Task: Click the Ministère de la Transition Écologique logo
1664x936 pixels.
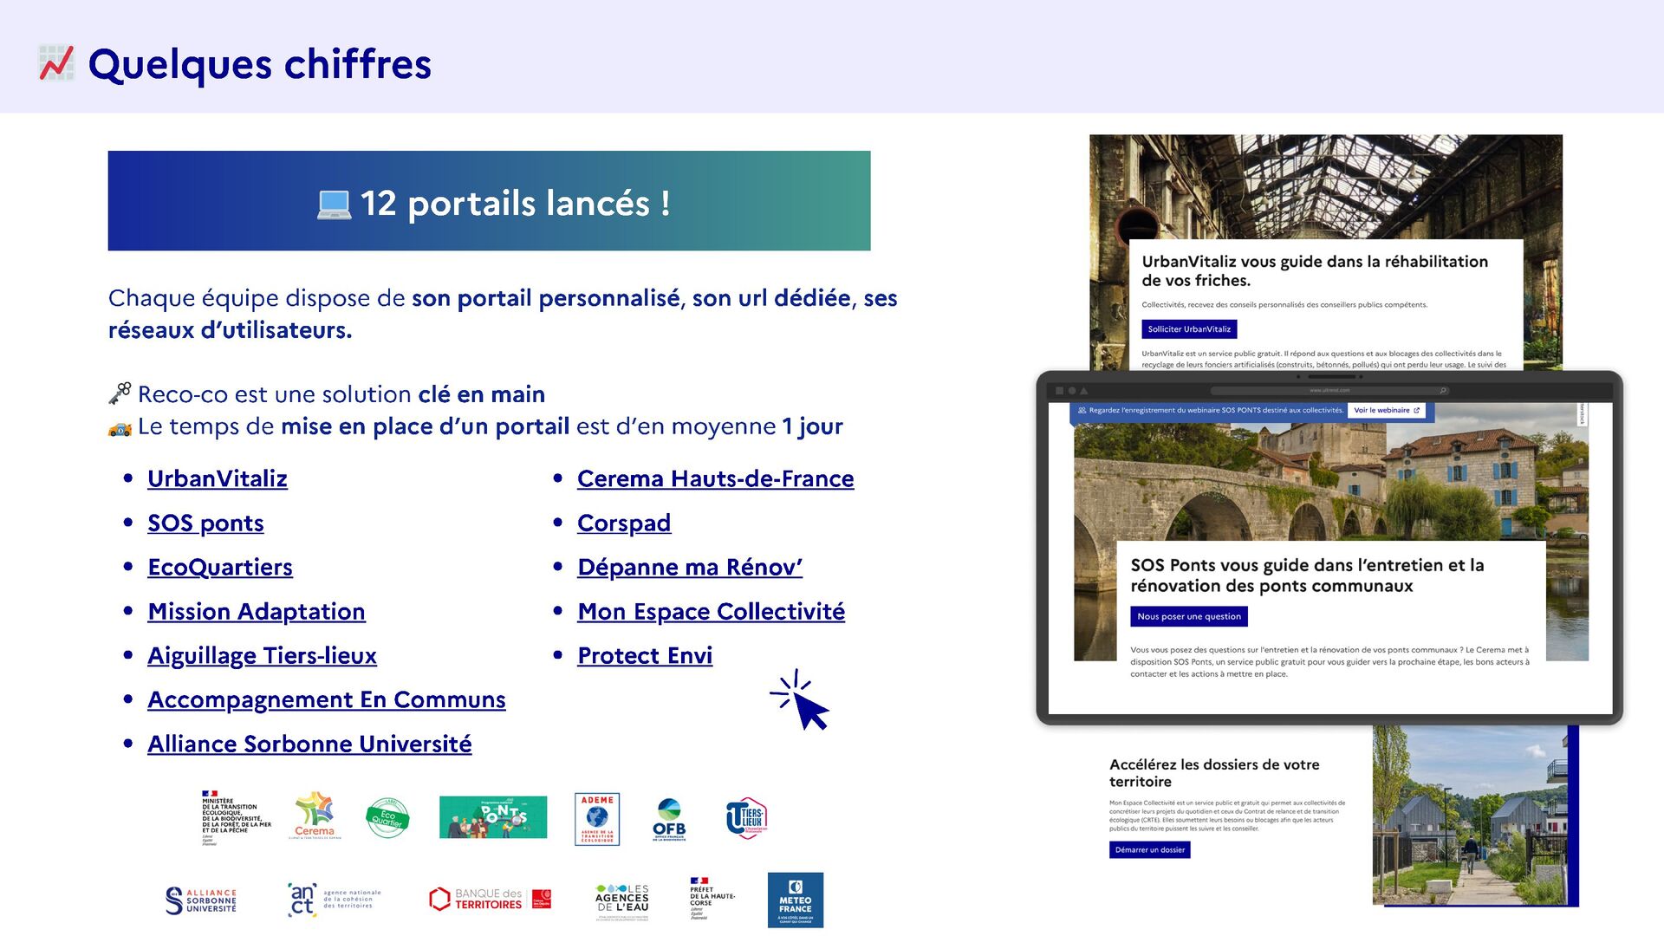Action: point(236,817)
